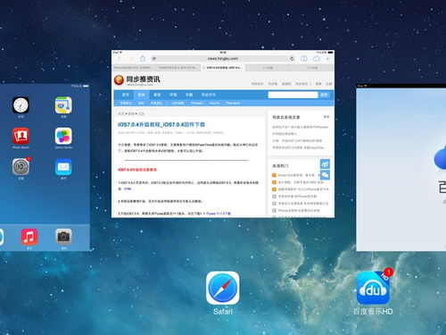The height and width of the screenshot is (335, 446).
Task: Open the bookmarks book icon in Safari card
Action: coord(304,59)
